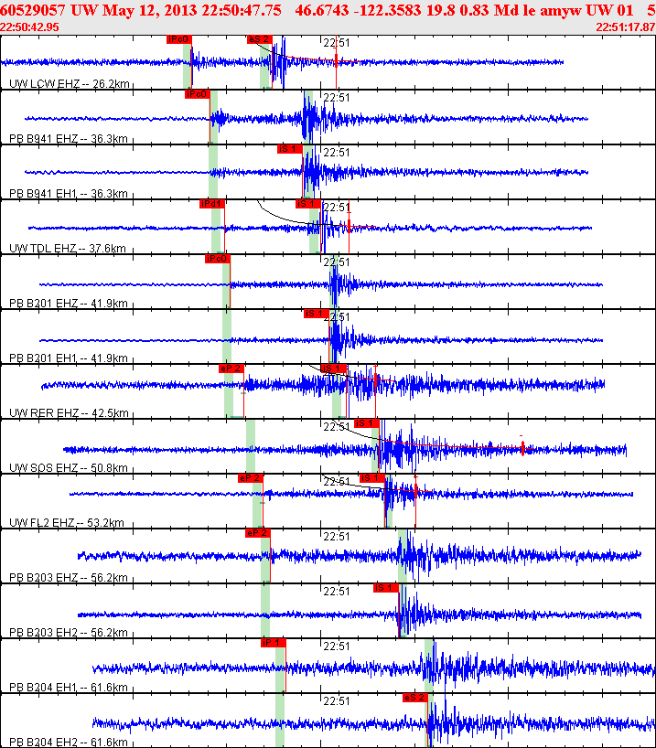Screen dimensions: 656x748
Task: Click the 'PB B201 EH1 -- 41.9km' station label
Action: 69,358
